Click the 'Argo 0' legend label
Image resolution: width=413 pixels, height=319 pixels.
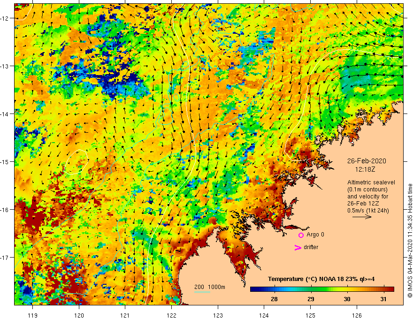point(315,235)
